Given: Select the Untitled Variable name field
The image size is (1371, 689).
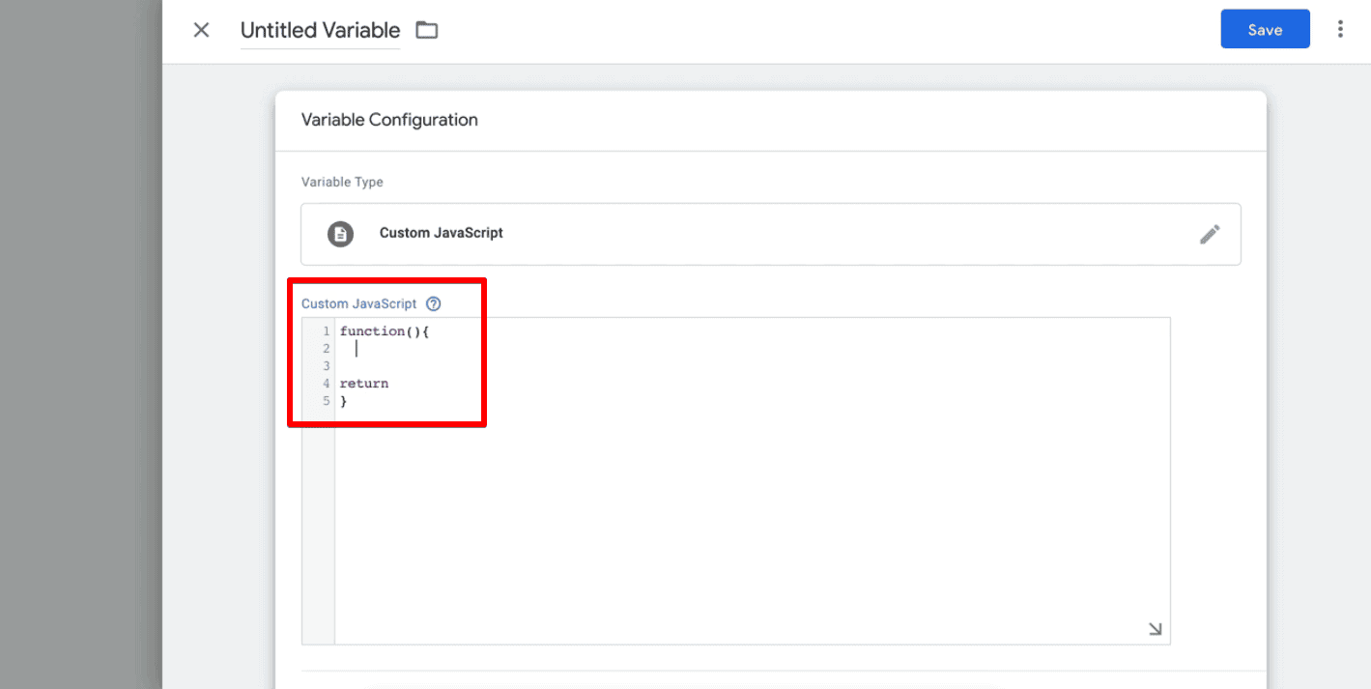Looking at the screenshot, I should point(320,30).
